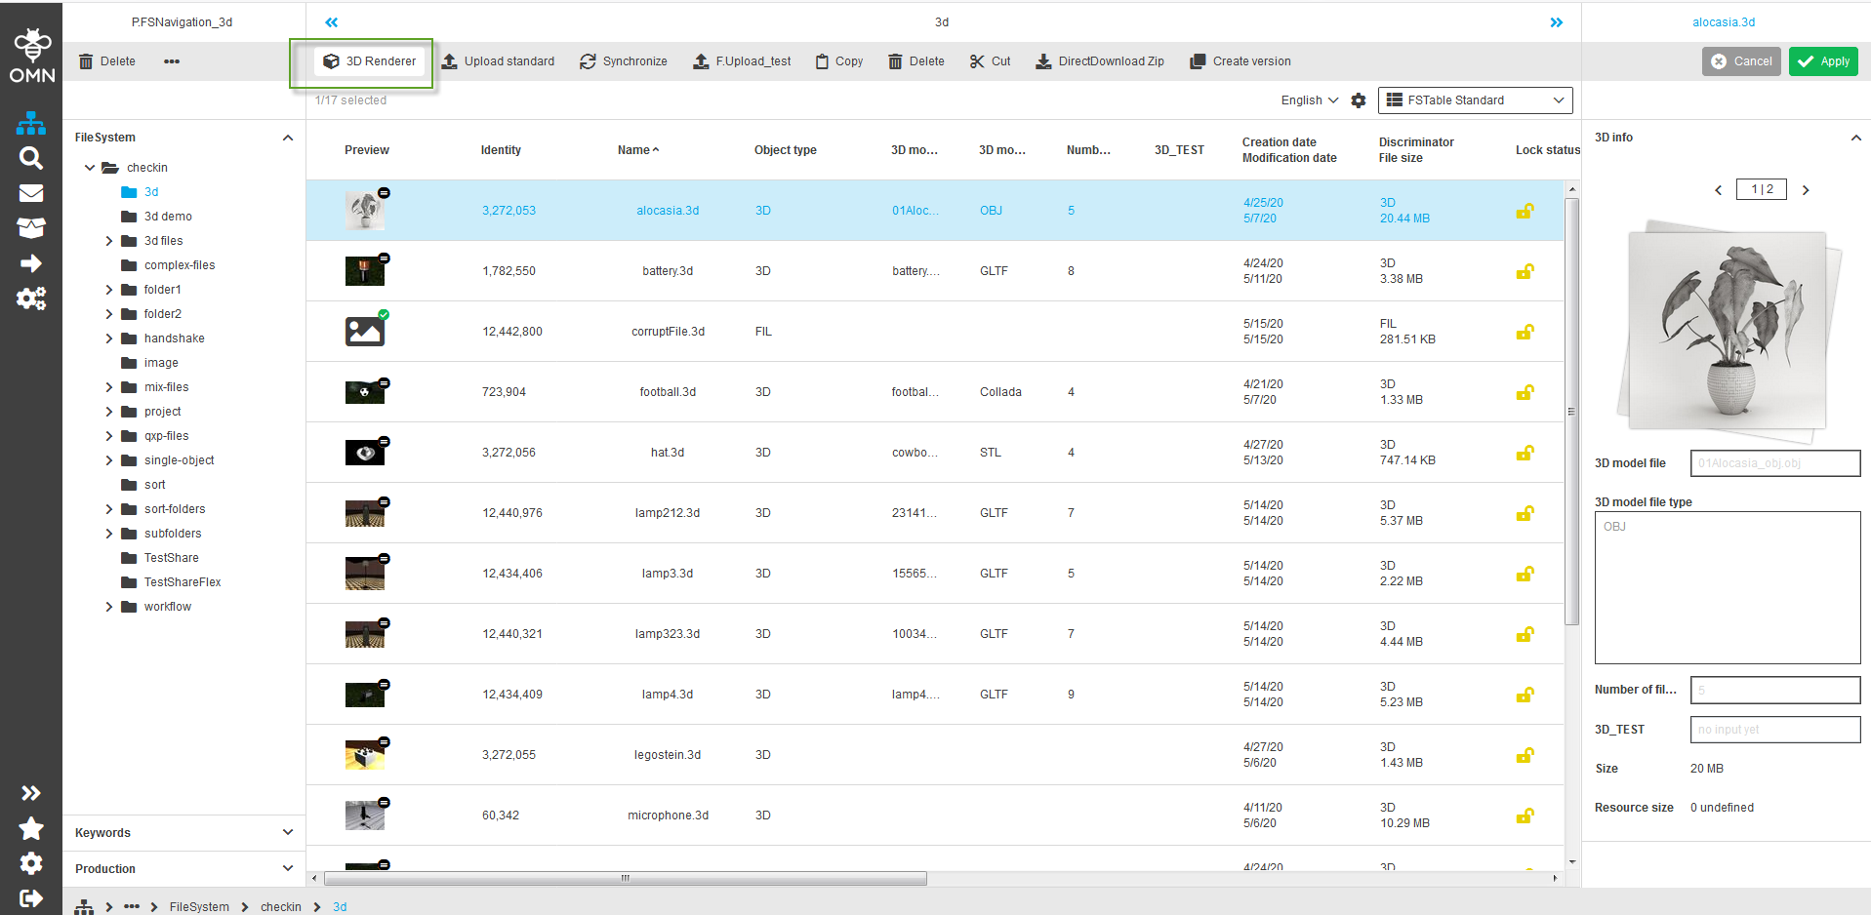Click the Synchronize toolbar icon
The image size is (1871, 915).
coord(588,61)
